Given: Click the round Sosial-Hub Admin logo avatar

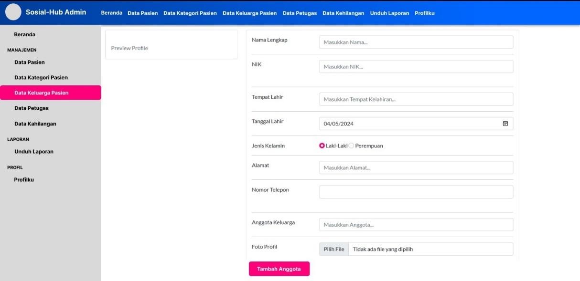Looking at the screenshot, I should [13, 12].
